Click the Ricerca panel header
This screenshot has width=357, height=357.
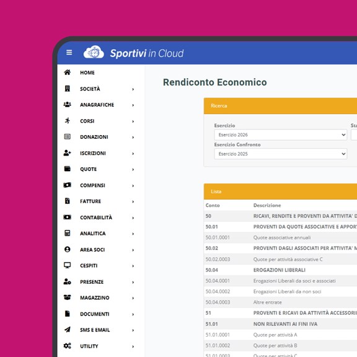(280, 106)
